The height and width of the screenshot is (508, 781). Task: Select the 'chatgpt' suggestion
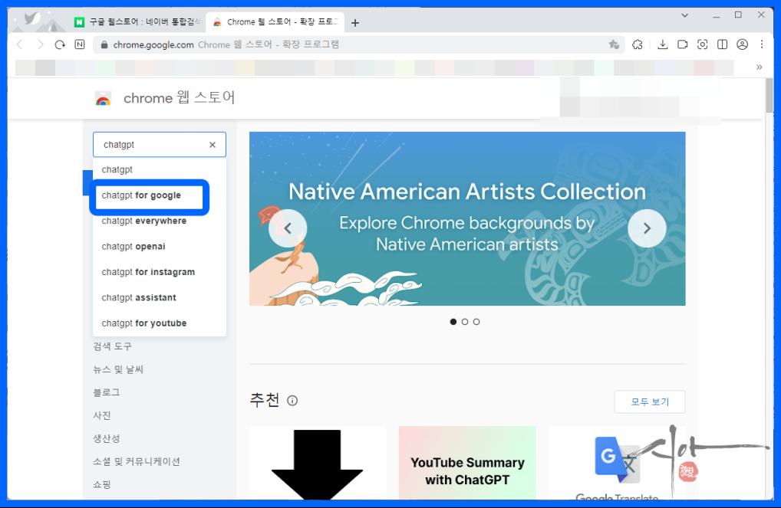160,169
